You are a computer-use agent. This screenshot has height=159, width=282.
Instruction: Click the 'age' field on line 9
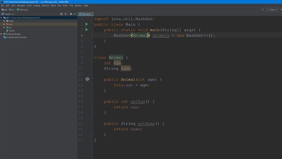pyautogui.click(x=117, y=63)
